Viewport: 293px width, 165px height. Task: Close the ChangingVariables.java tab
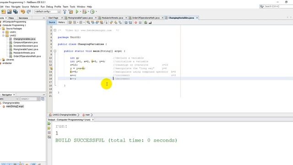197,18
